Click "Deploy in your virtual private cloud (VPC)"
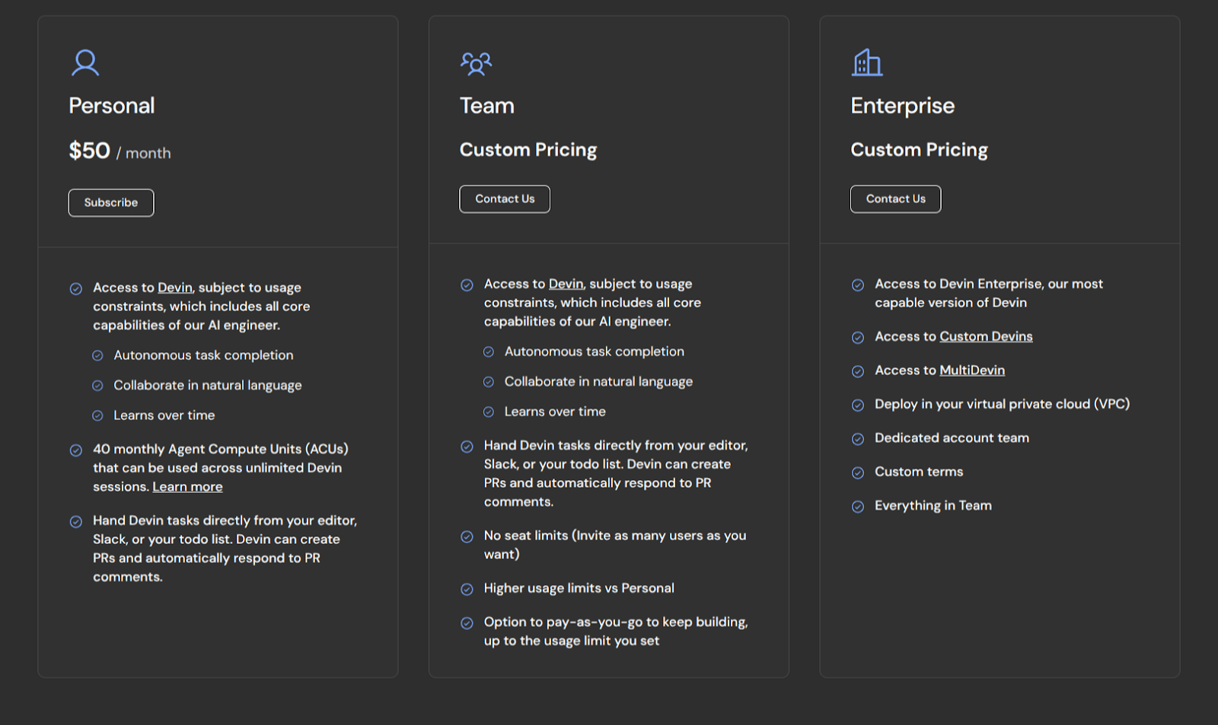Screen dimensions: 1218x725 (x=1002, y=404)
